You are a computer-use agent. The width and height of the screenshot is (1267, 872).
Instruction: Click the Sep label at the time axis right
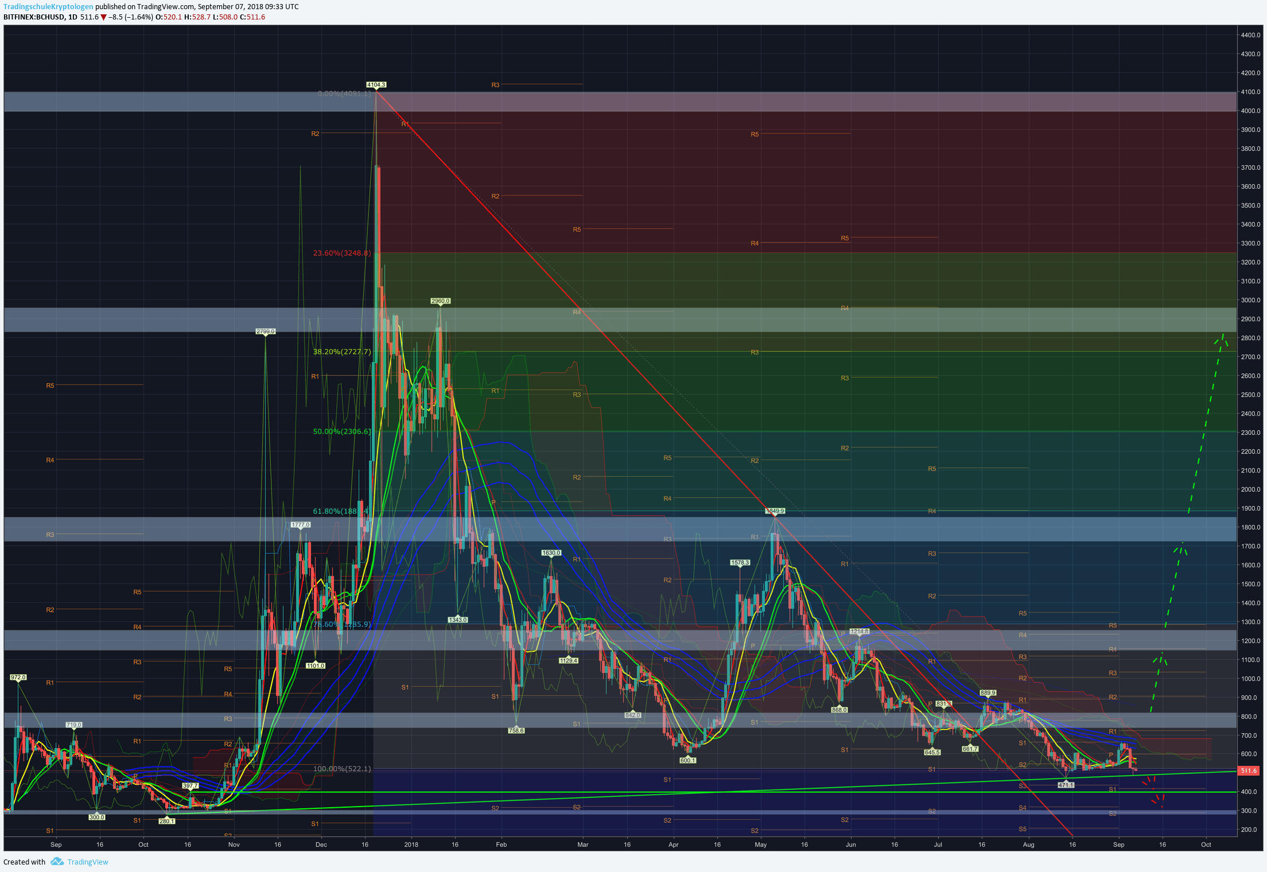pos(1118,844)
